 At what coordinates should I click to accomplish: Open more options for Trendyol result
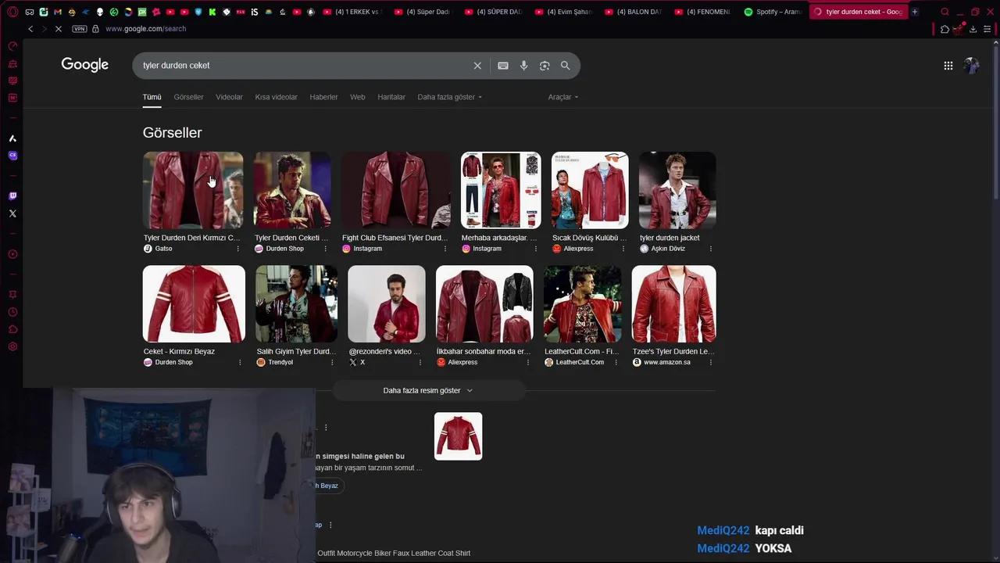(332, 362)
